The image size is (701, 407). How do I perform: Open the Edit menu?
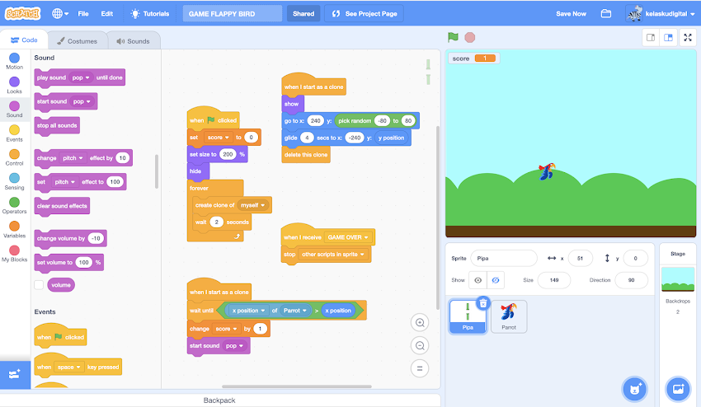pos(107,13)
